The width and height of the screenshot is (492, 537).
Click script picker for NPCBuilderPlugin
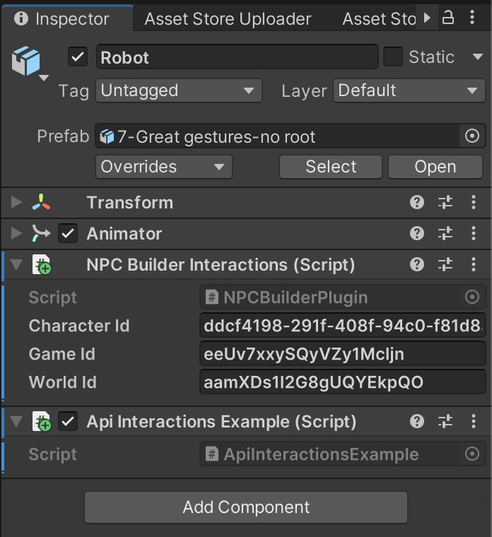pyautogui.click(x=473, y=297)
